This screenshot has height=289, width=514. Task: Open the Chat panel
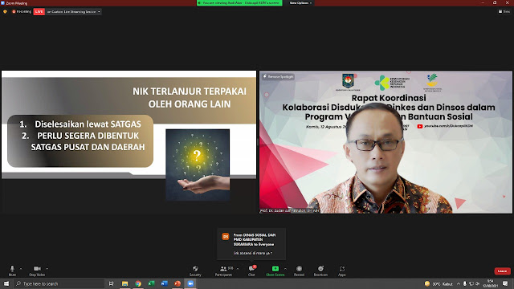(251, 271)
